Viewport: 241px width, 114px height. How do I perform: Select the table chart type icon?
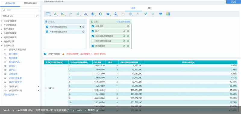(48, 14)
